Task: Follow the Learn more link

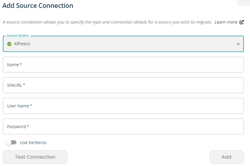Action: click(x=226, y=22)
